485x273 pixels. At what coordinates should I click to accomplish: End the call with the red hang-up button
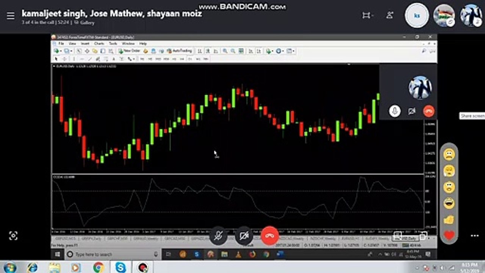coord(270,236)
